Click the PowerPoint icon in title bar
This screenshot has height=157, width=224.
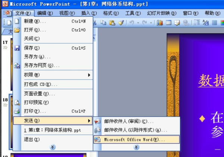click(x=5, y=4)
